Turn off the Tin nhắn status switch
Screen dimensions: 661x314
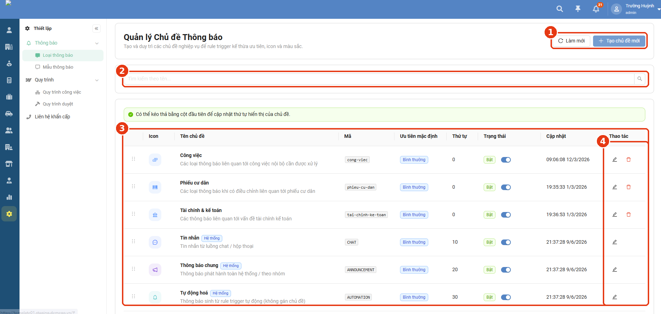(x=506, y=242)
